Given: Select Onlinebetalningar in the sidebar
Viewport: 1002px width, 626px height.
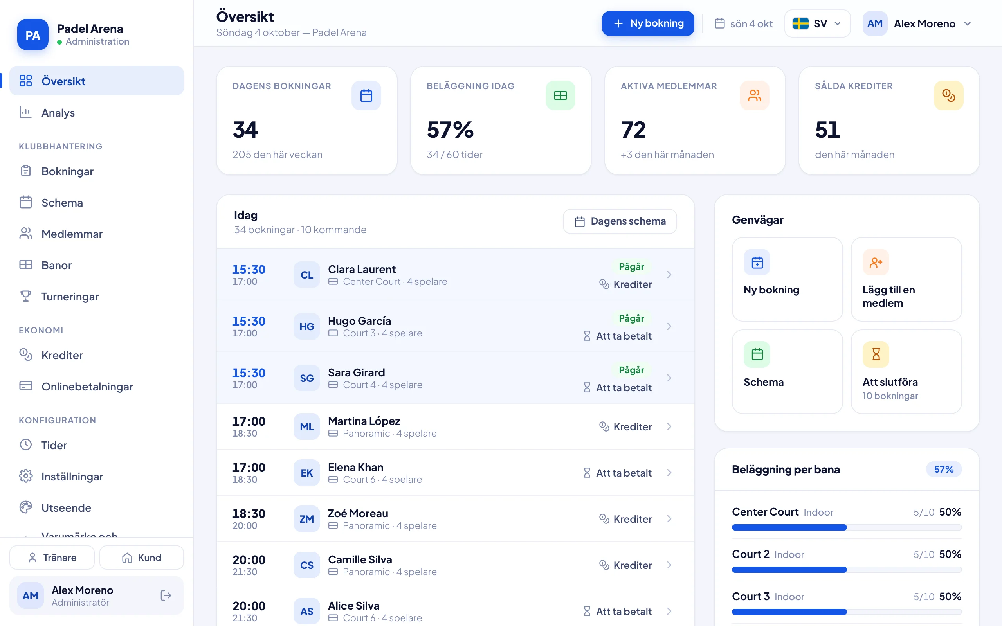Looking at the screenshot, I should click(96, 387).
